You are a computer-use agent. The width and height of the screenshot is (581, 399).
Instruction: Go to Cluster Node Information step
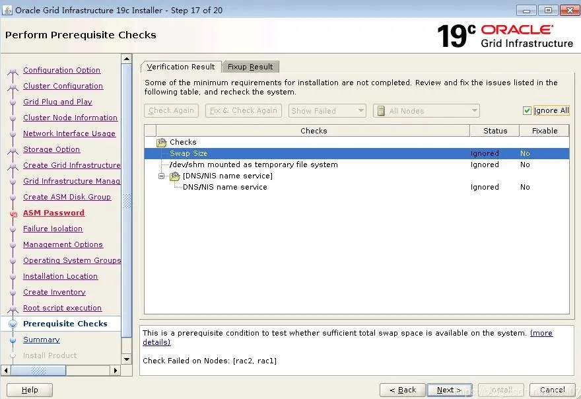(x=70, y=118)
